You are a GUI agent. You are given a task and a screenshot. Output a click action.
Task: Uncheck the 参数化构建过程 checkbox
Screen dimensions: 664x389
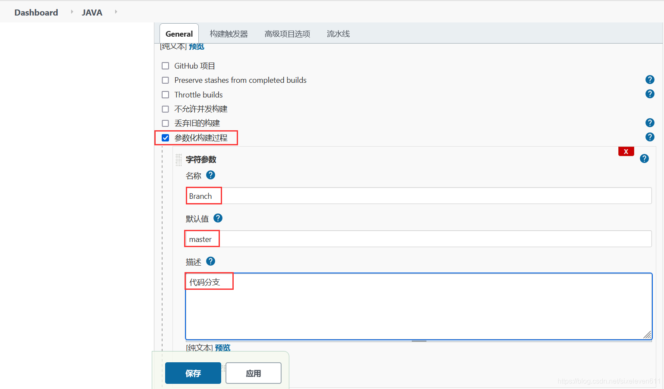click(x=165, y=138)
